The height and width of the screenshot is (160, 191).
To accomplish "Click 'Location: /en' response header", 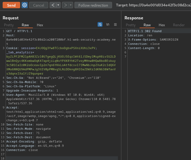I will pos(140,35).
